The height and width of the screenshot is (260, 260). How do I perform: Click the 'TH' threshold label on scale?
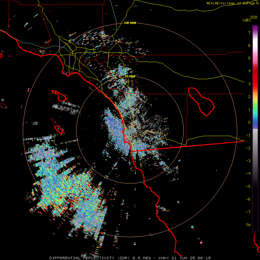[x=248, y=225]
